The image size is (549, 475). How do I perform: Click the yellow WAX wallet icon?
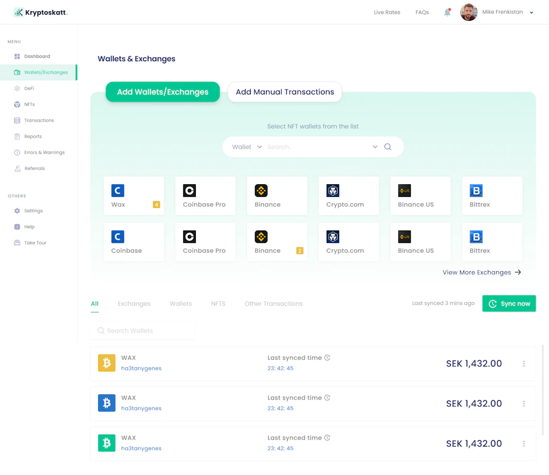pos(107,363)
